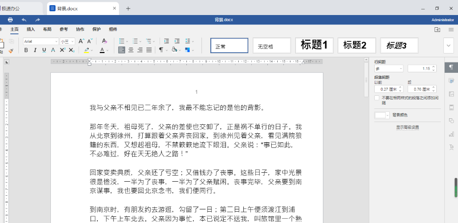Click the yellow highlight color button
This screenshot has width=458, height=223.
click(x=87, y=50)
